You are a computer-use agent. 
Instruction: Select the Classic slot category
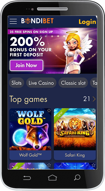(73, 83)
